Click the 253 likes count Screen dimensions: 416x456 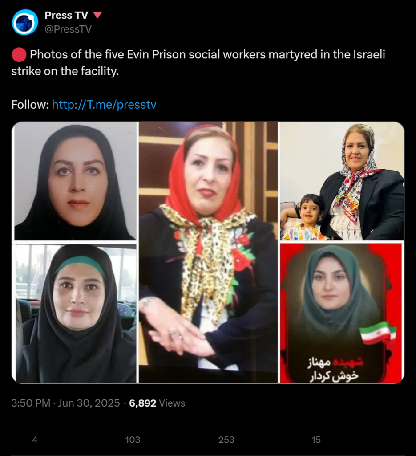[x=226, y=440]
